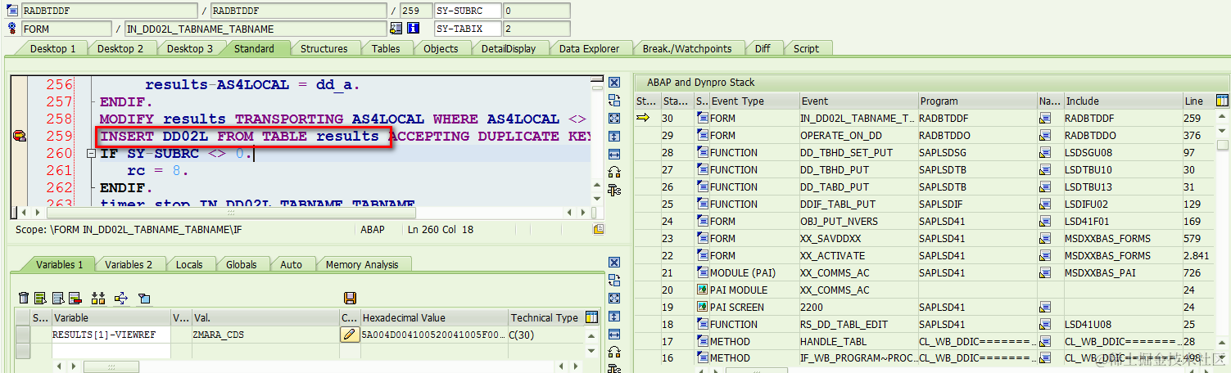Image resolution: width=1231 pixels, height=373 pixels.
Task: Open the Break./Watchpoints tab
Action: 686,48
